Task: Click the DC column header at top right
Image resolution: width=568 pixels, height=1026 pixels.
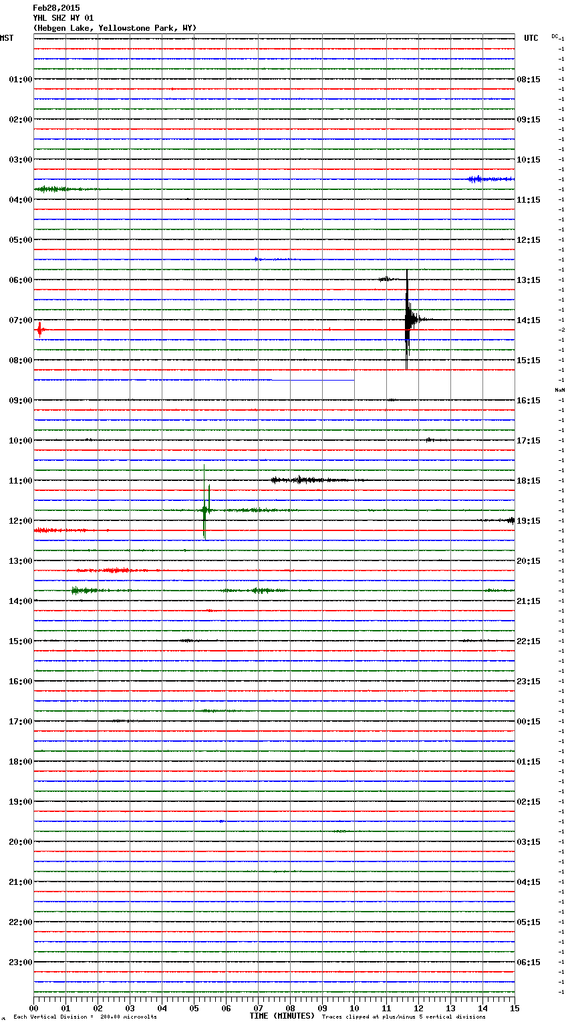Action: click(x=555, y=36)
